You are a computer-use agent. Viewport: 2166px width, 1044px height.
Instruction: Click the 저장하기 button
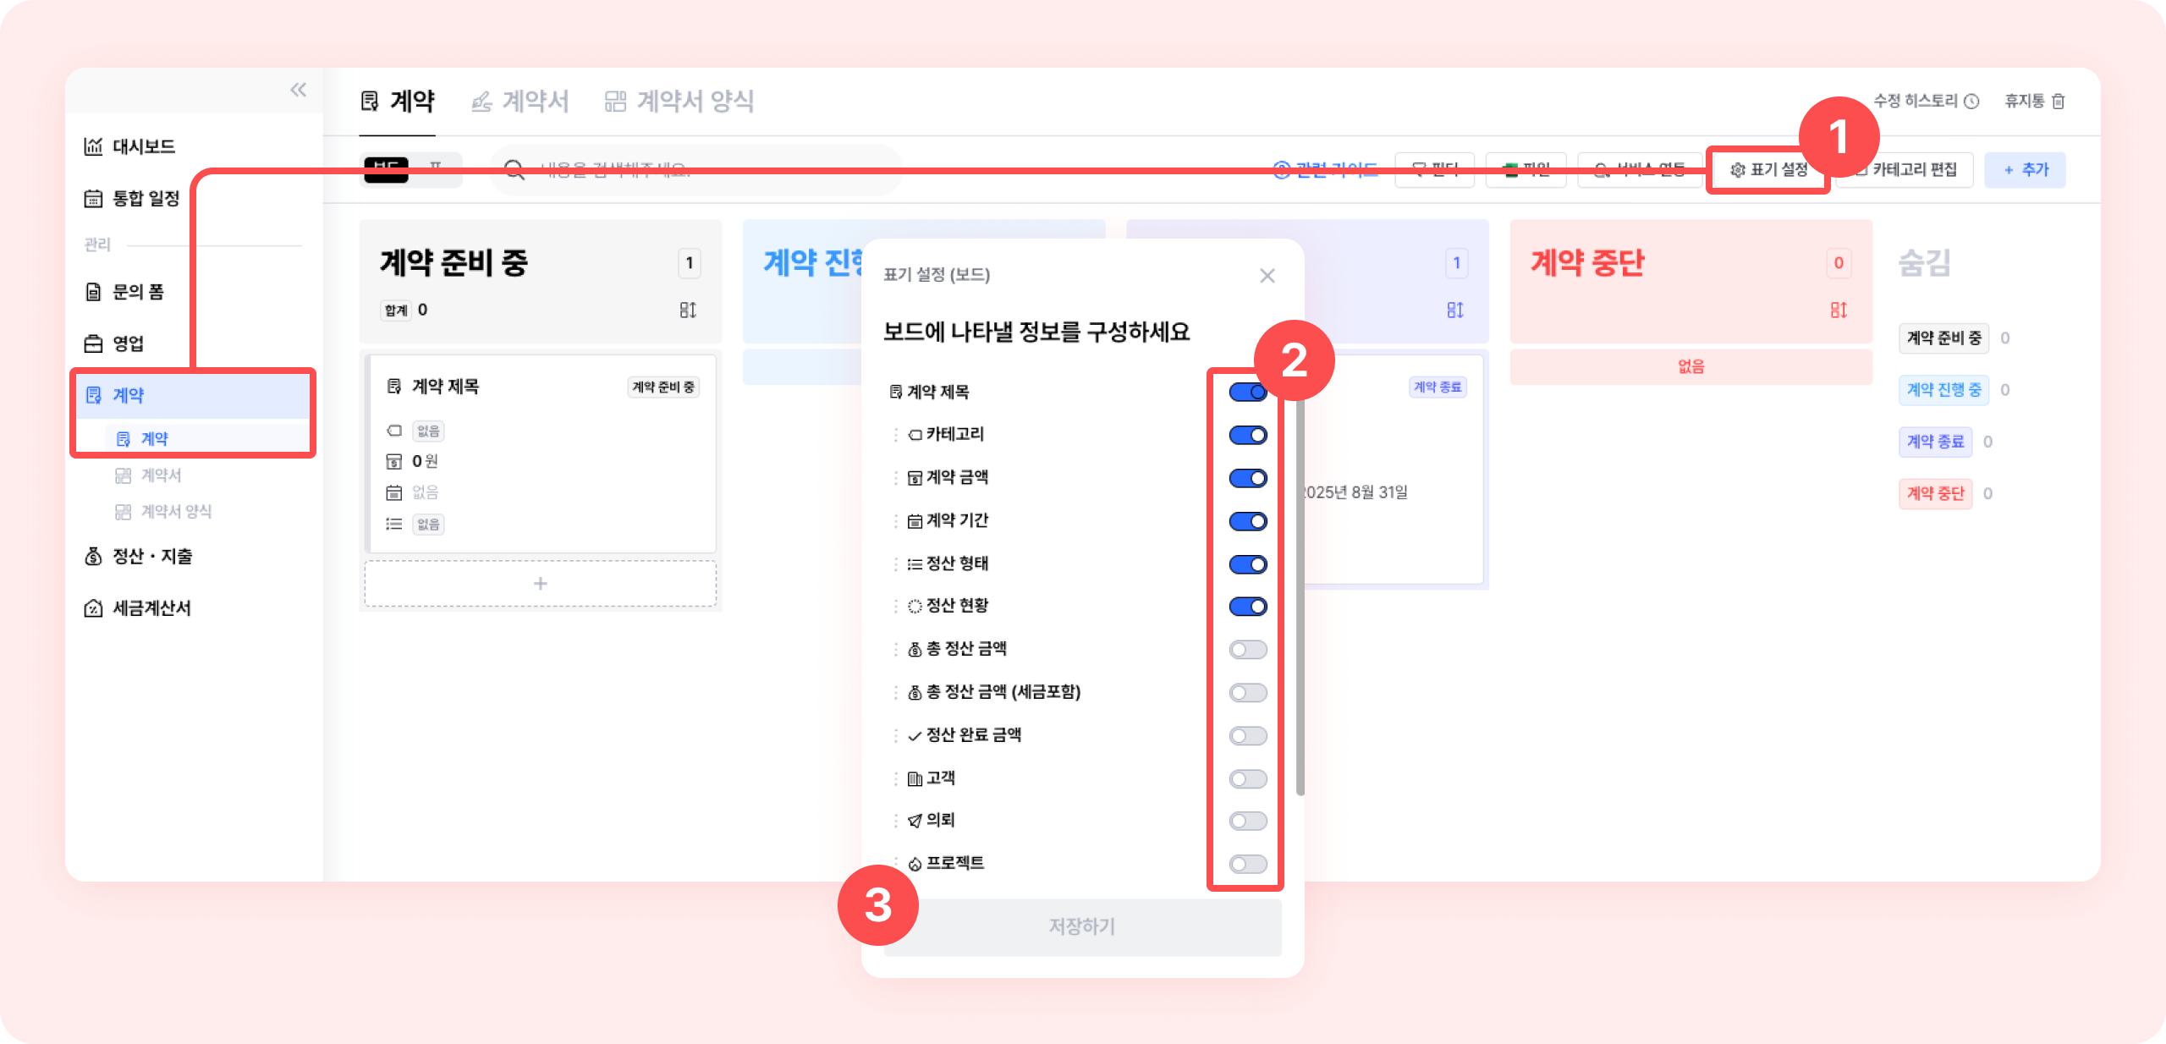coord(1082,926)
